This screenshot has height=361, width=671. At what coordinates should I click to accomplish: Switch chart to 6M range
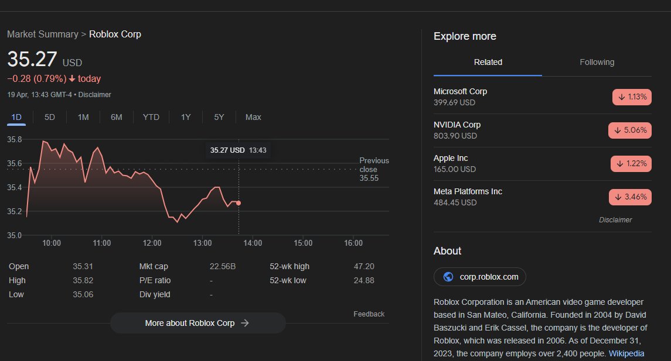click(x=117, y=117)
